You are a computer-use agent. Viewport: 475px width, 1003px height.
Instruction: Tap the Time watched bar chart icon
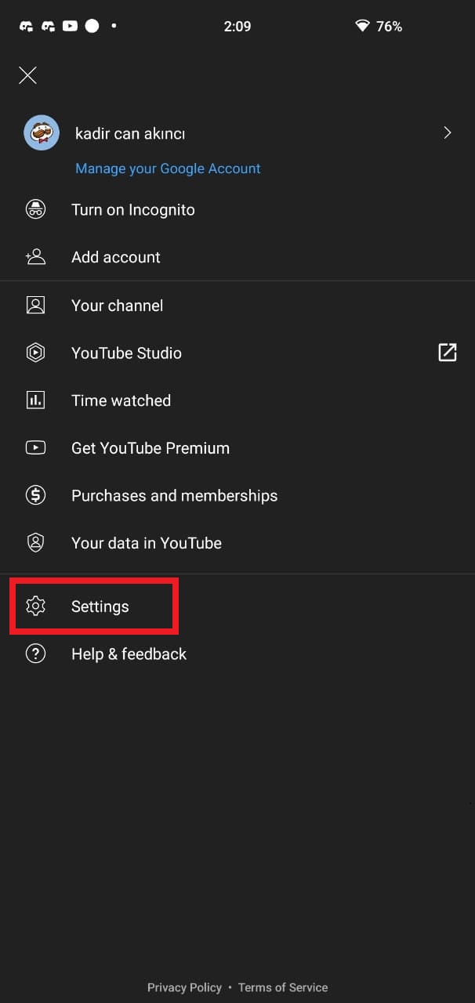pos(35,400)
